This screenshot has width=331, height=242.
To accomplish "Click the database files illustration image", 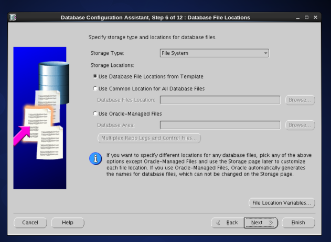I will coord(40,118).
